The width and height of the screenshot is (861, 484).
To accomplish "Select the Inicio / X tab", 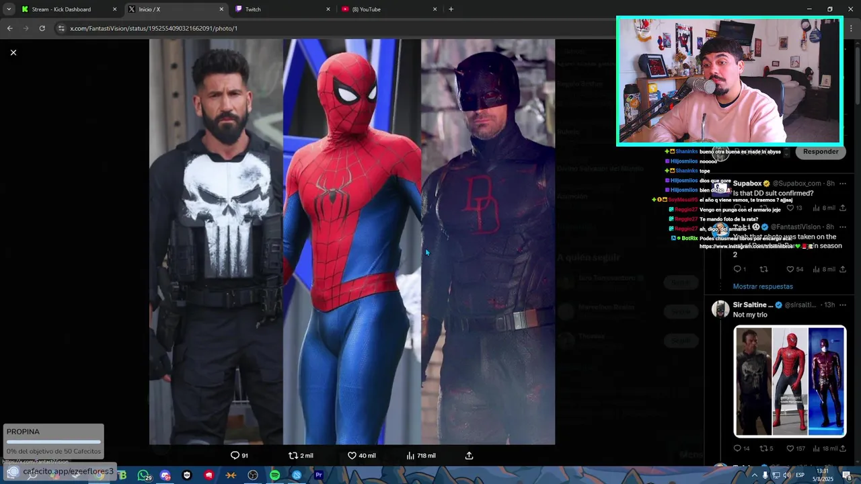I will pos(176,9).
